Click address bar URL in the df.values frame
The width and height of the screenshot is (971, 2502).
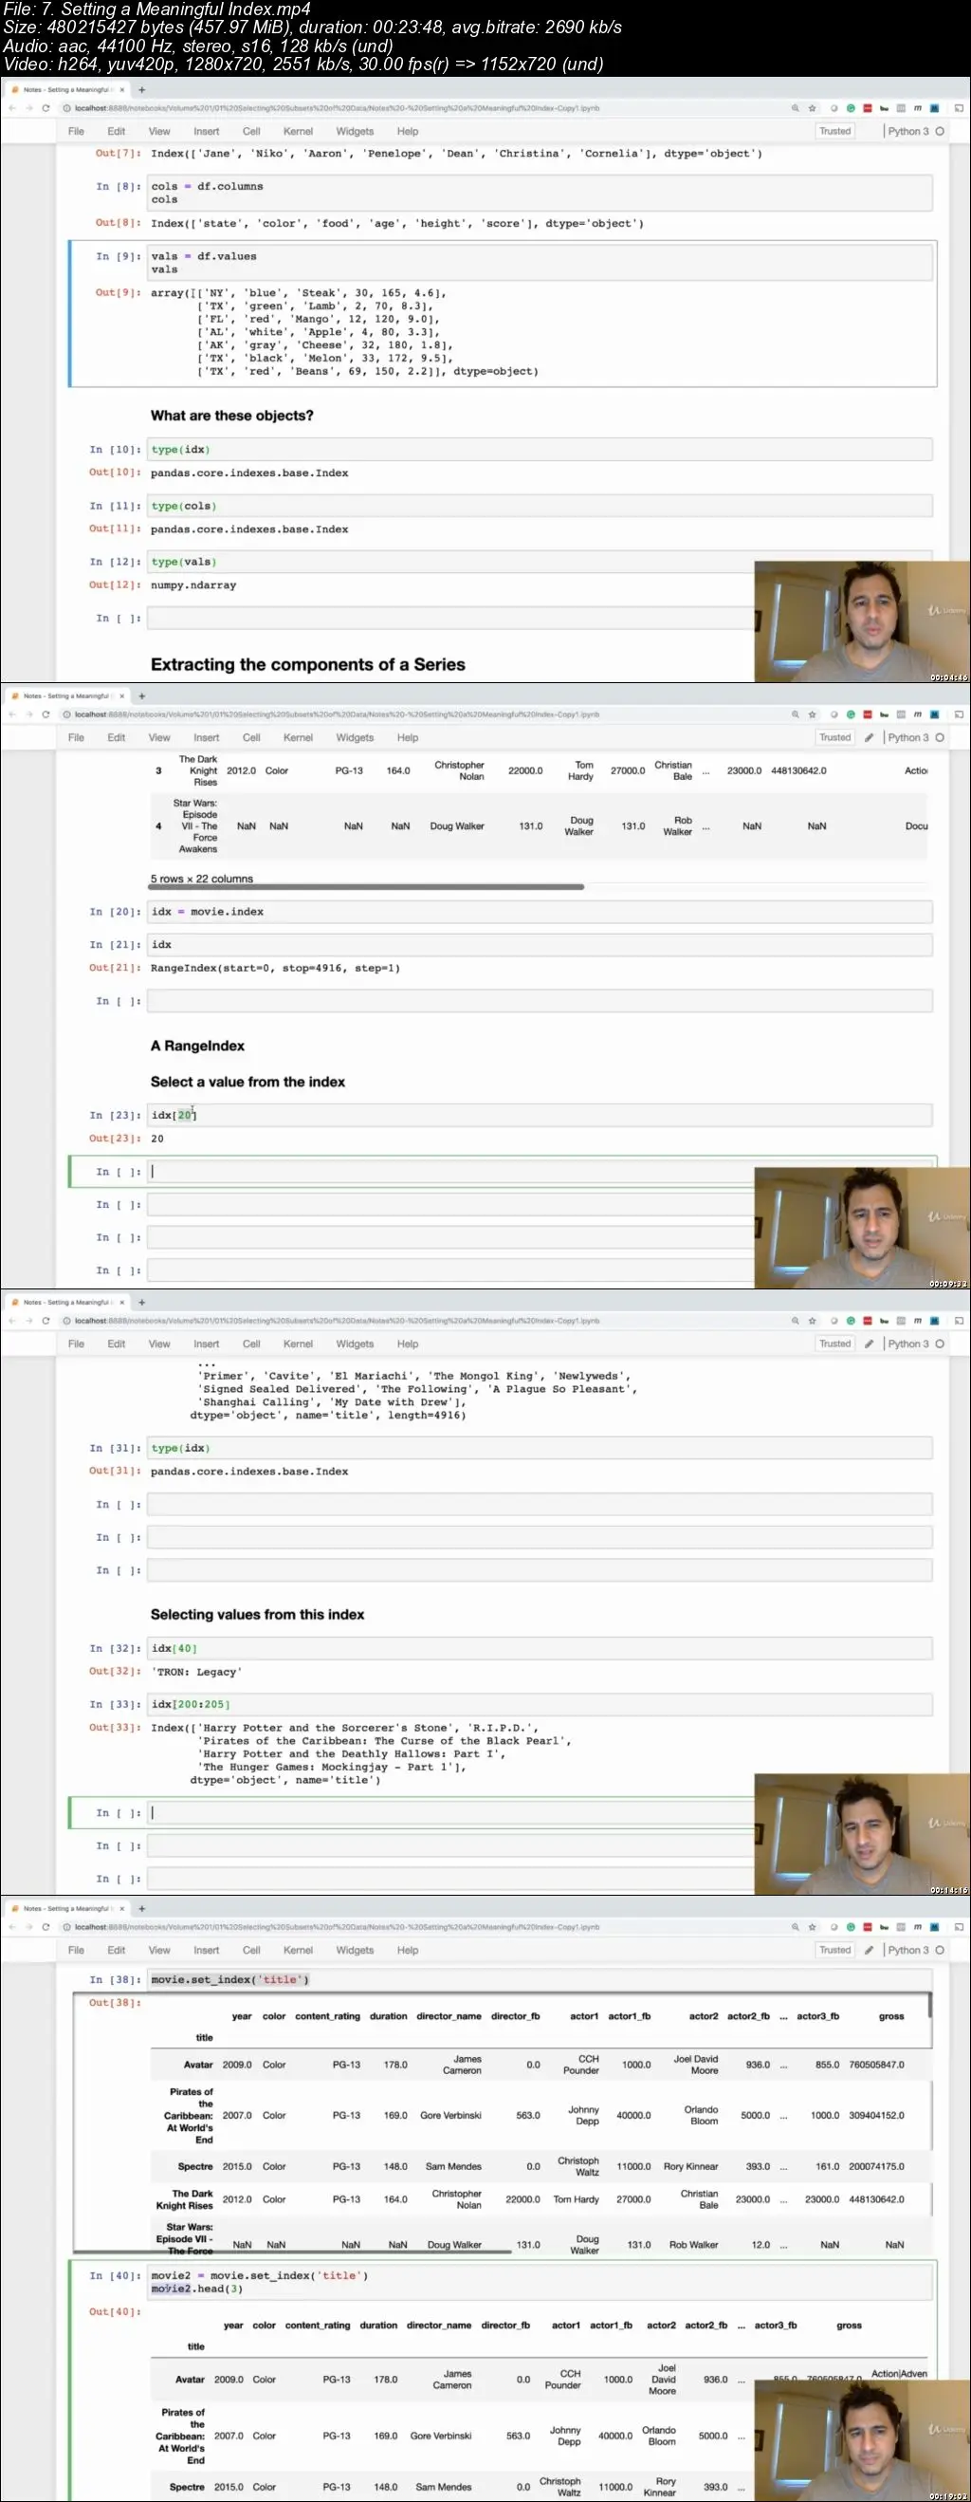coord(337,108)
